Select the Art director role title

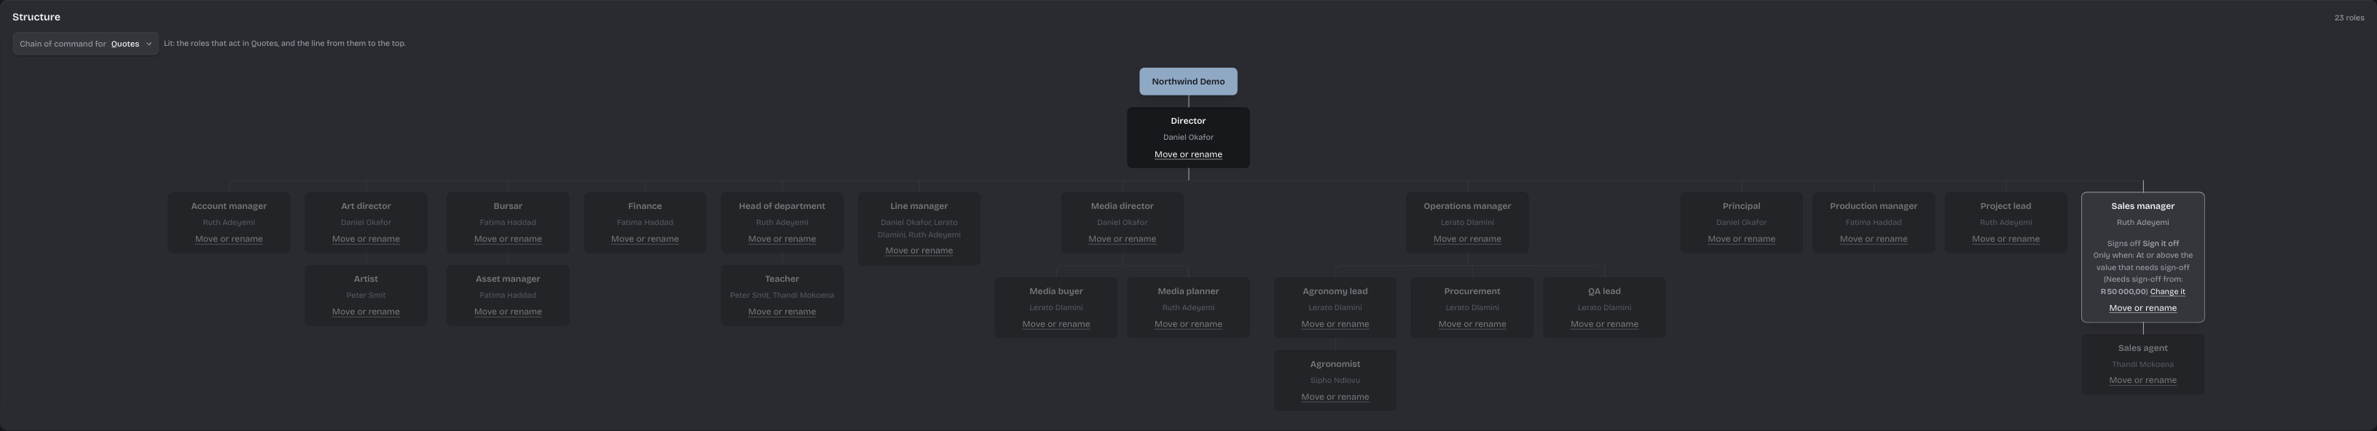click(x=366, y=206)
